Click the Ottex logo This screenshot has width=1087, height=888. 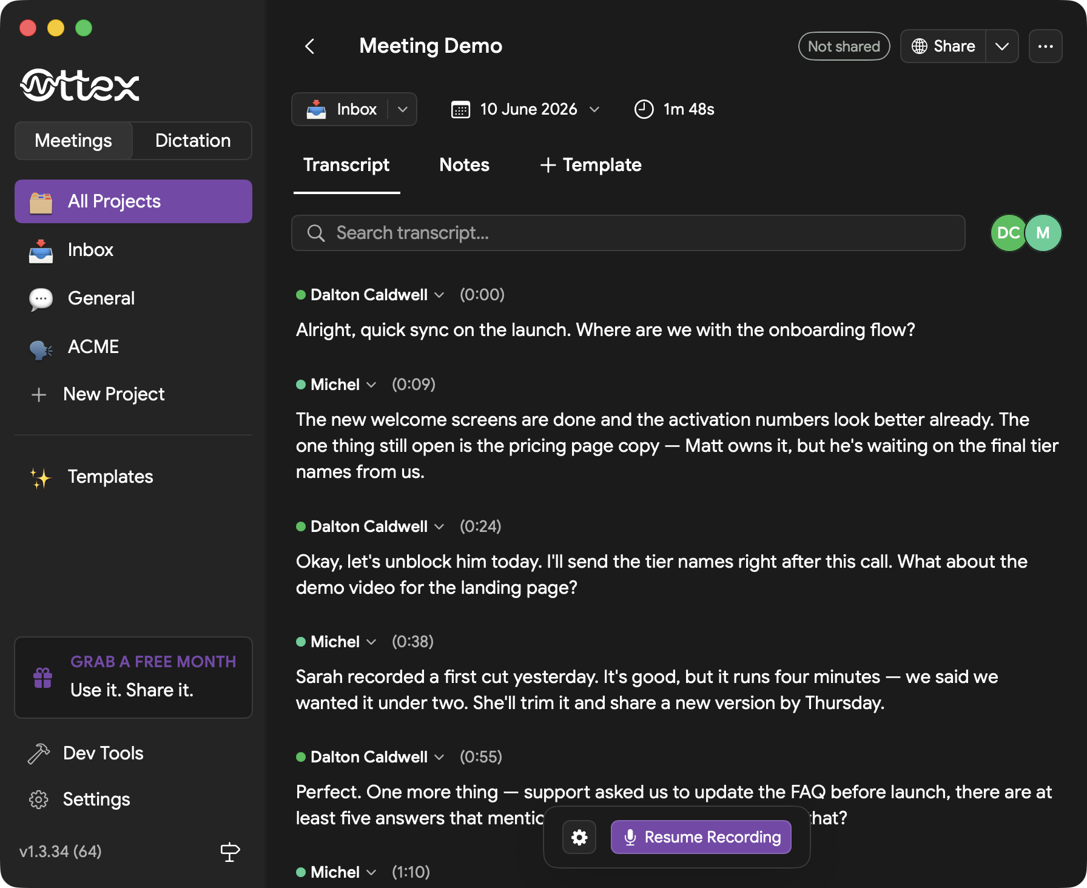pos(79,86)
